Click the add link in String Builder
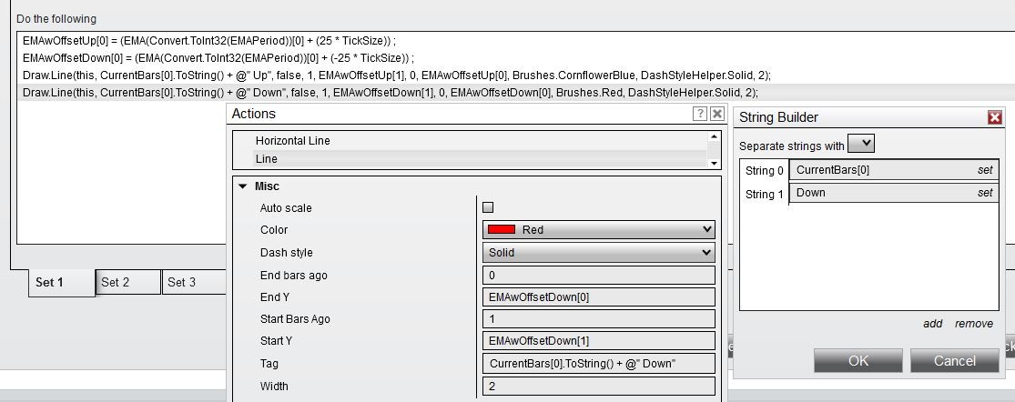 pyautogui.click(x=933, y=324)
